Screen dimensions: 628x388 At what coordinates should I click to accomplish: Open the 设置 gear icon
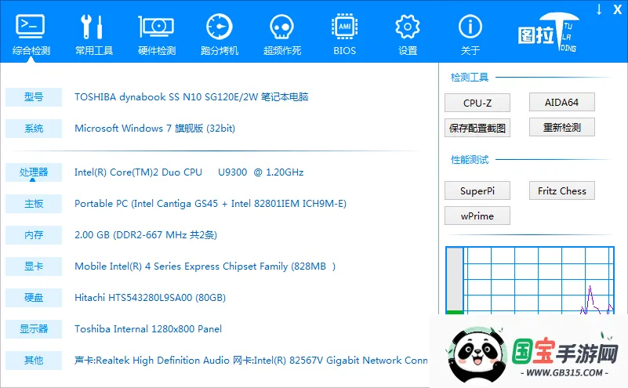408,27
